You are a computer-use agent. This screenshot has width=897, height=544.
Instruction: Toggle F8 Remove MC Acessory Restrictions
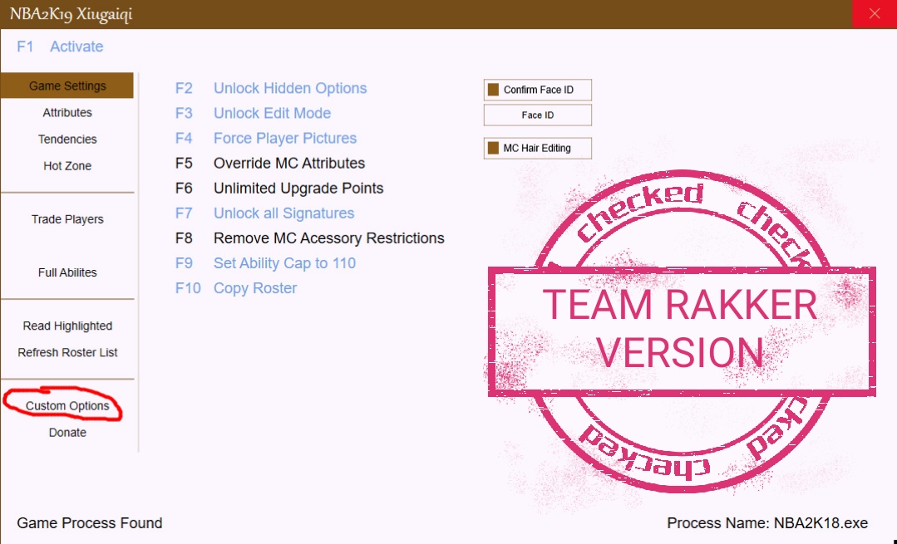[x=309, y=238]
